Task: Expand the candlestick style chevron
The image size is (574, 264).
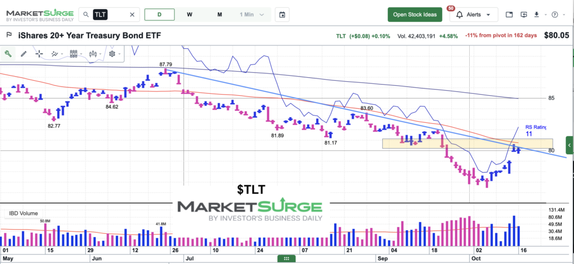Action: (x=100, y=54)
